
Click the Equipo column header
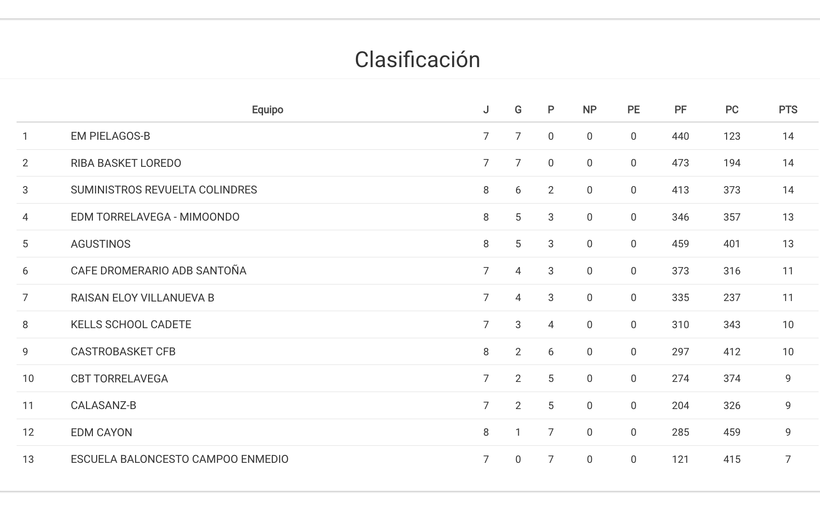click(x=267, y=110)
